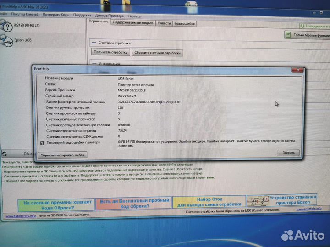Open the Поддержка menu
The height and width of the screenshot is (247, 330).
[82, 15]
